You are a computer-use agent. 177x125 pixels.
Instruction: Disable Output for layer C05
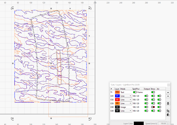(146, 103)
